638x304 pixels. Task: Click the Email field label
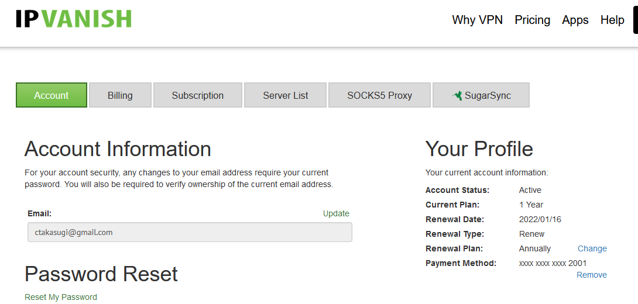[39, 213]
